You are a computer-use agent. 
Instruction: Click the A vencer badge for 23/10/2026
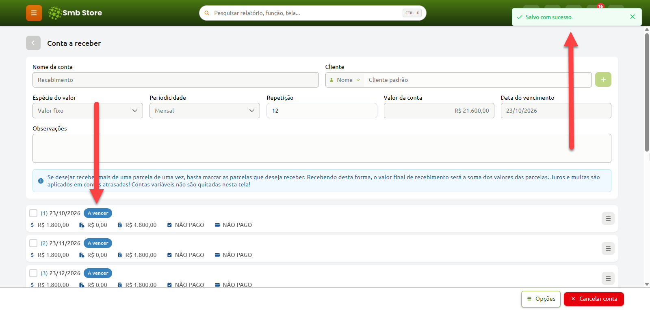(x=98, y=213)
